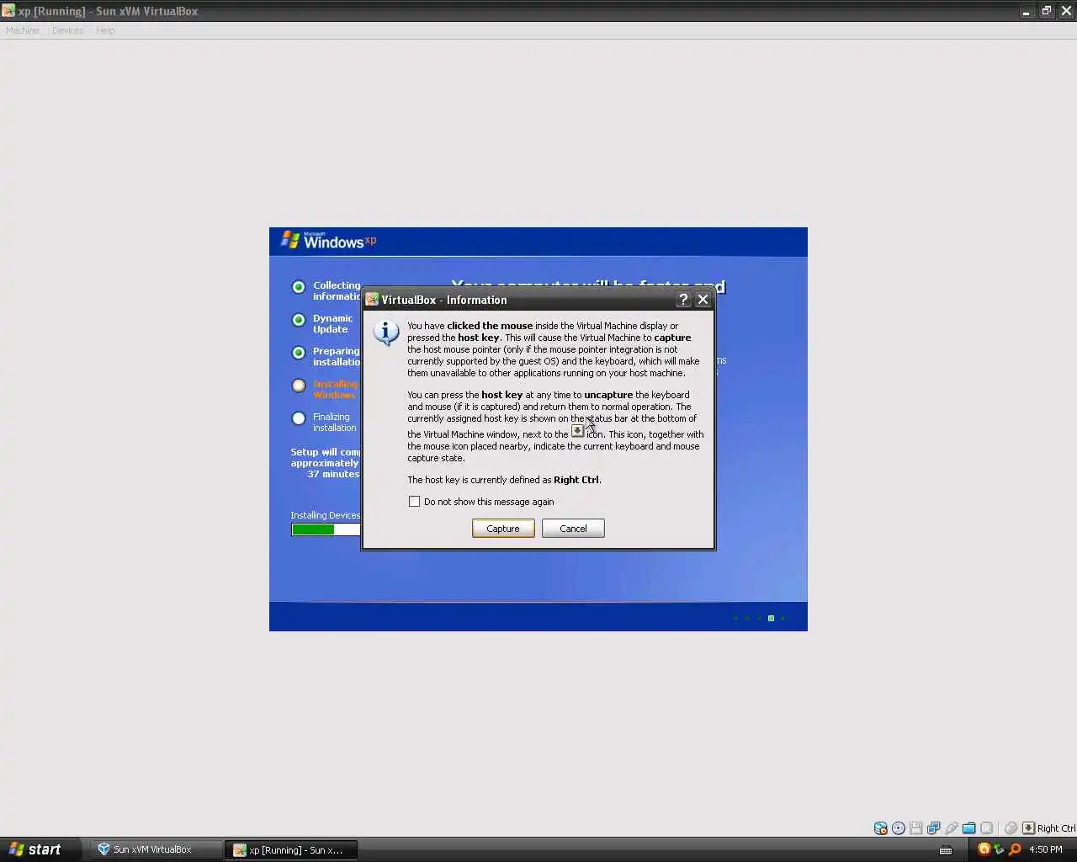This screenshot has width=1077, height=862.
Task: Enable 'Do not show this message again' checkbox
Action: pos(414,502)
